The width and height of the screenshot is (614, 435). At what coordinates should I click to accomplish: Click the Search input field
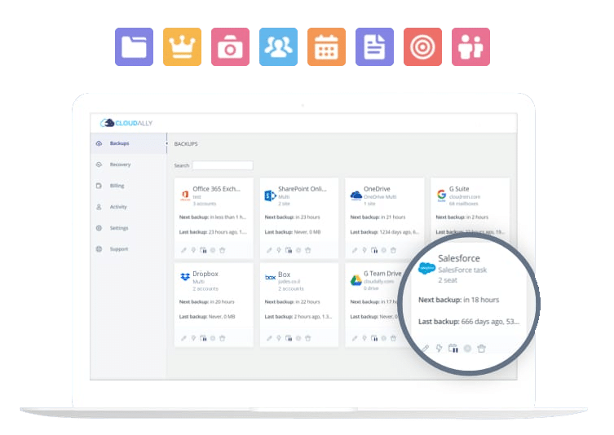pos(223,165)
